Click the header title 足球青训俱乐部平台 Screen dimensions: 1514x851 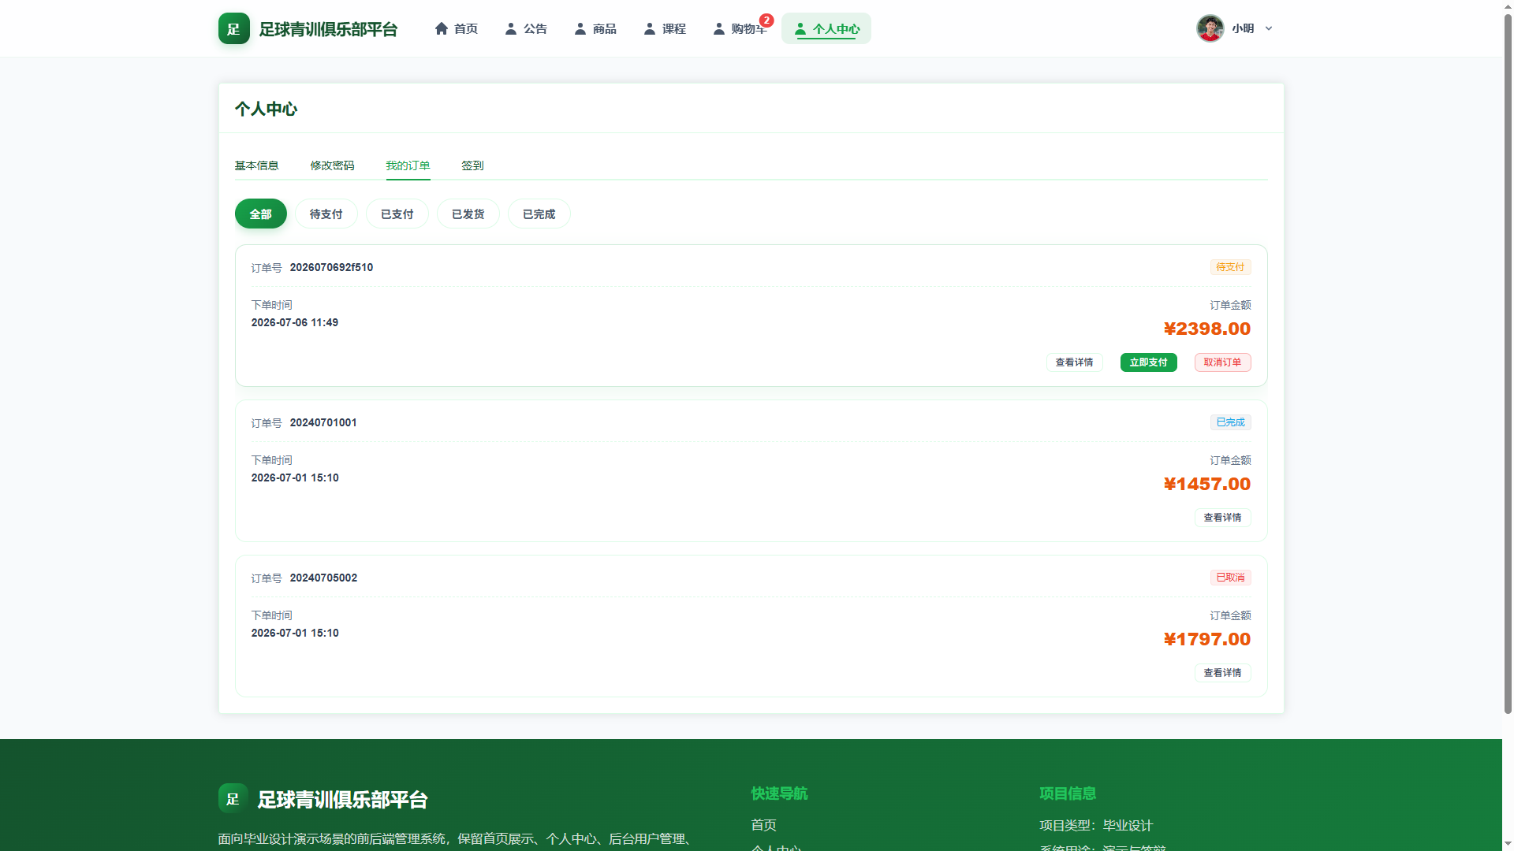(x=329, y=29)
